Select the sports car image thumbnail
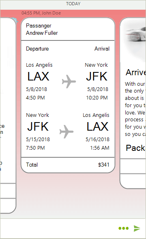The height and width of the screenshot is (239, 146). coord(135,40)
